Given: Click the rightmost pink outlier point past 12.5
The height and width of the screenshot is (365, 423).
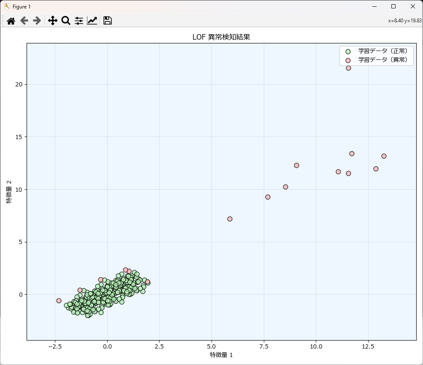Looking at the screenshot, I should [x=384, y=156].
